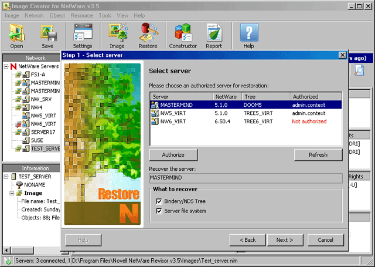375x267 pixels.
Task: Collapse the TEST_SERVER information node
Action: pos(6,176)
